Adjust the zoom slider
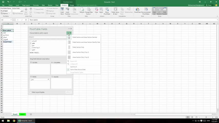The image size is (219, 123). pos(206,117)
